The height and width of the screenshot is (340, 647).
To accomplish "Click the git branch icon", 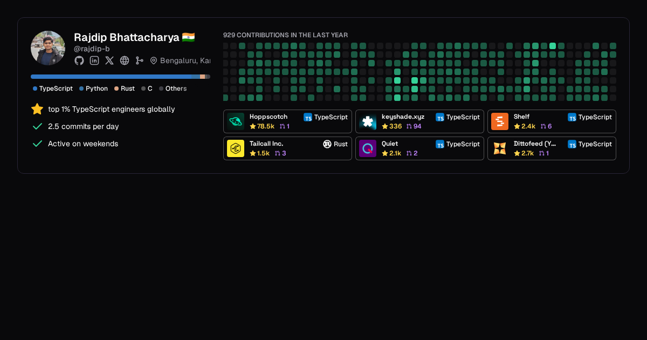I will [x=140, y=60].
